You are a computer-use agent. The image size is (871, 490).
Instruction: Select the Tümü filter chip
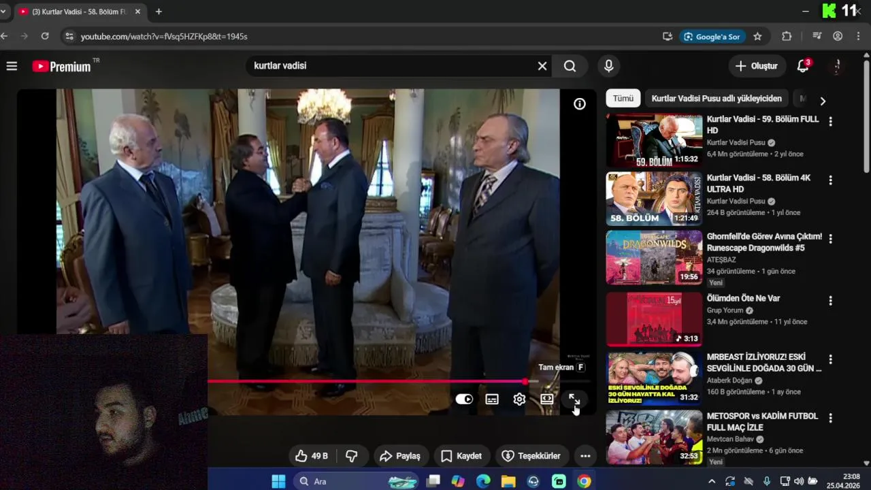click(623, 99)
